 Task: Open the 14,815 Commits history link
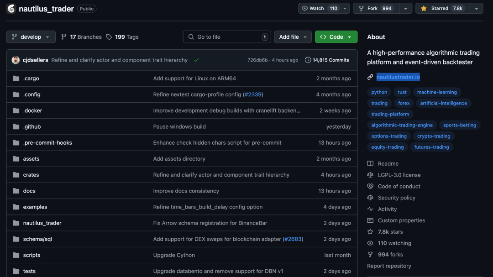point(327,60)
